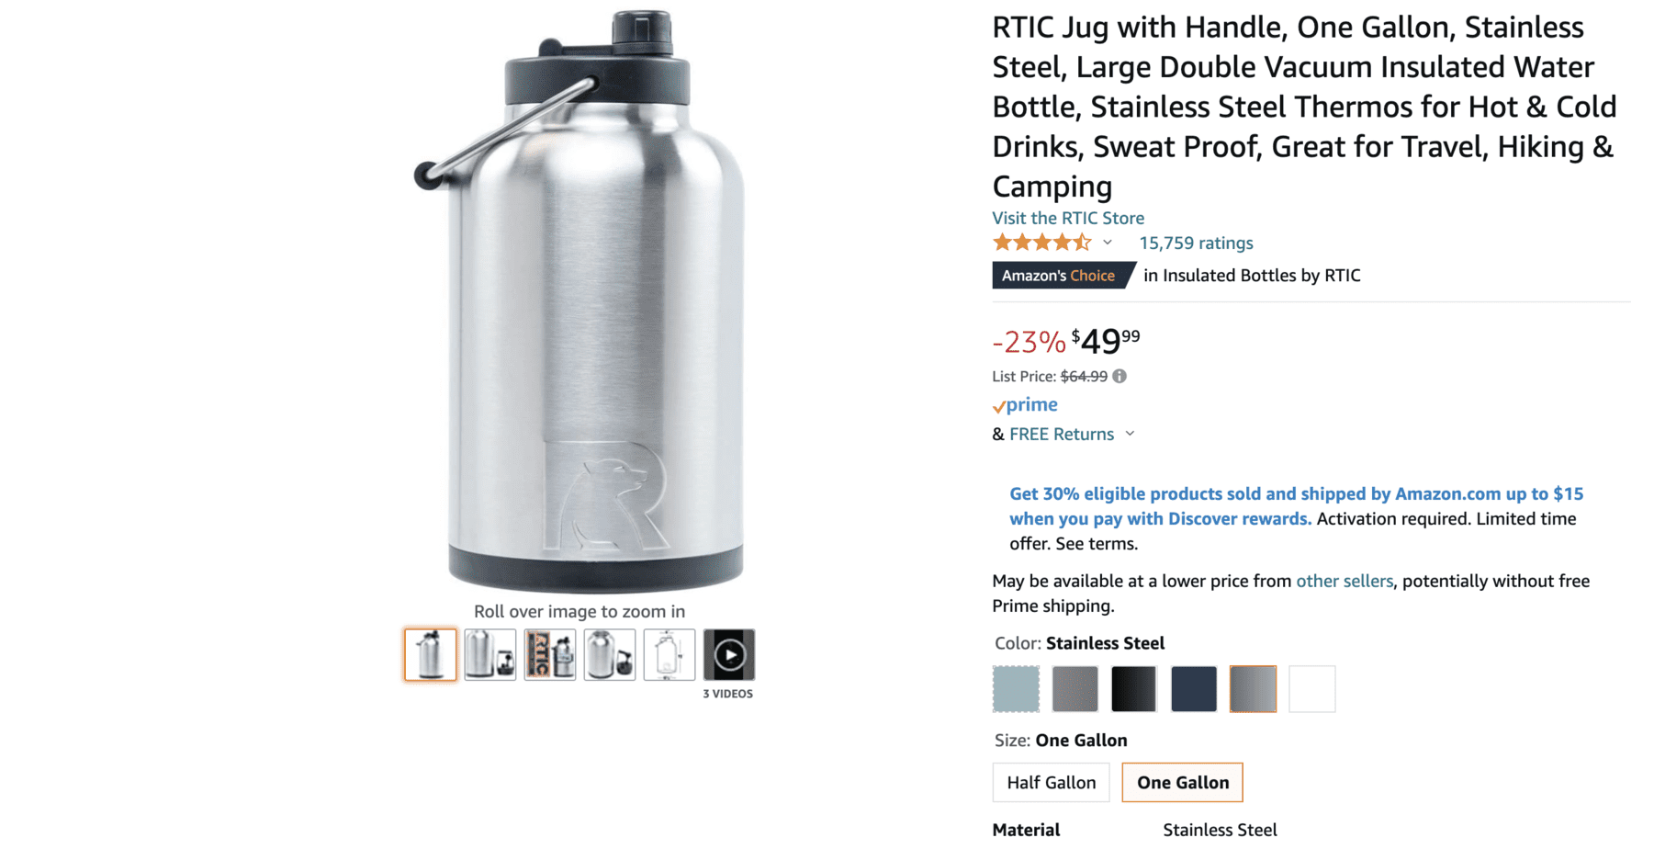
Task: Select the One Gallon size option
Action: pyautogui.click(x=1183, y=782)
